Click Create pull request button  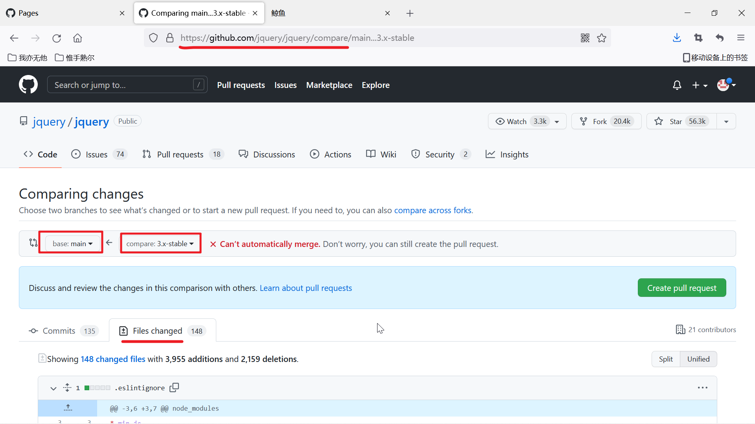[682, 288]
